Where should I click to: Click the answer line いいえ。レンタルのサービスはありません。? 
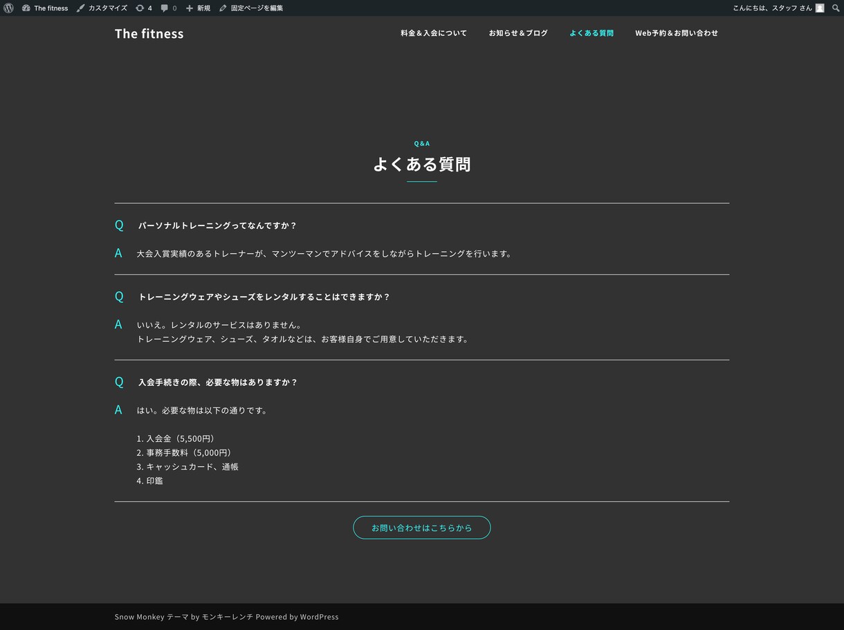click(x=219, y=325)
